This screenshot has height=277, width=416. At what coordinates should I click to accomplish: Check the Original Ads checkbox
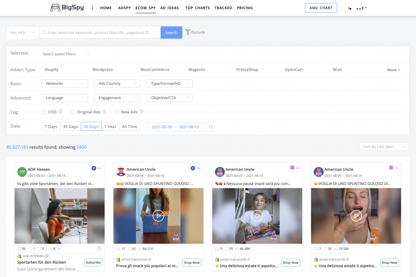pos(73,112)
